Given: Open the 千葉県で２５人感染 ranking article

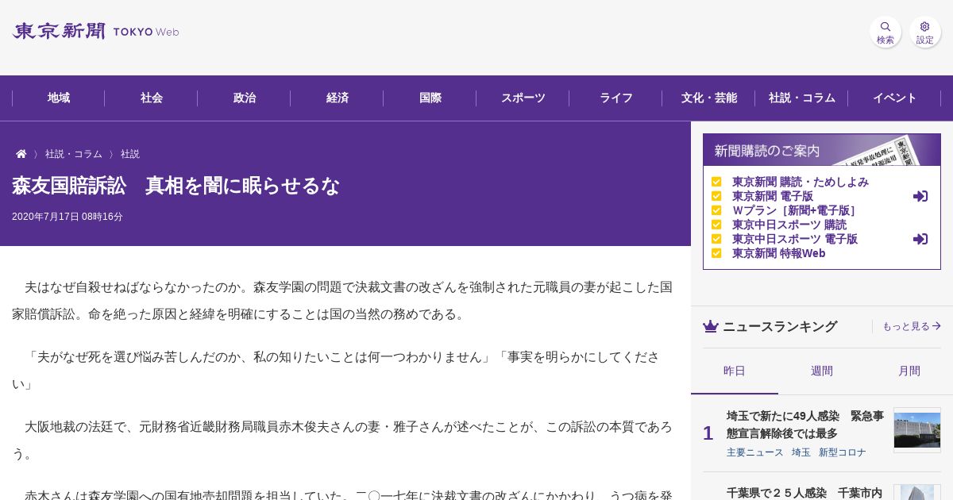Looking at the screenshot, I should click(x=804, y=492).
